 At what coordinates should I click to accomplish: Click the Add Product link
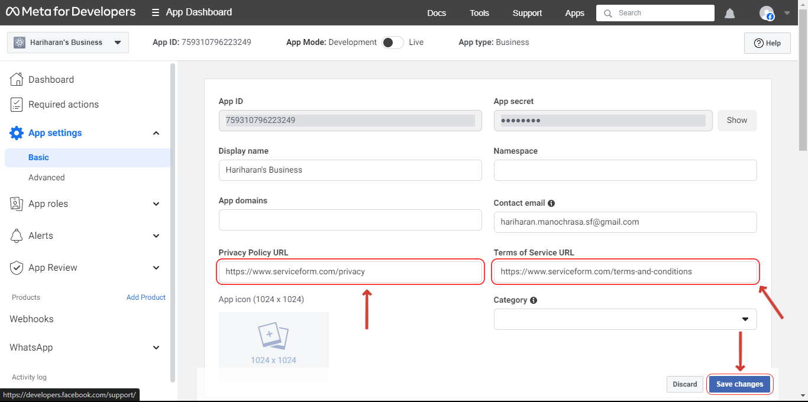[146, 297]
